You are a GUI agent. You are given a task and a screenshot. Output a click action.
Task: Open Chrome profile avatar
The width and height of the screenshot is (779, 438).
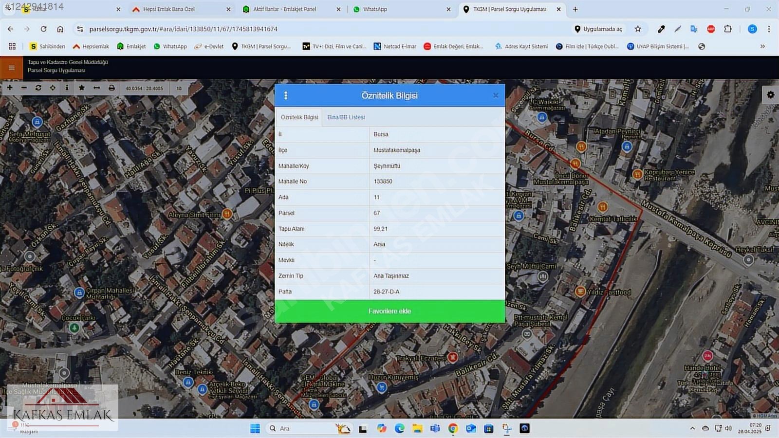click(752, 29)
